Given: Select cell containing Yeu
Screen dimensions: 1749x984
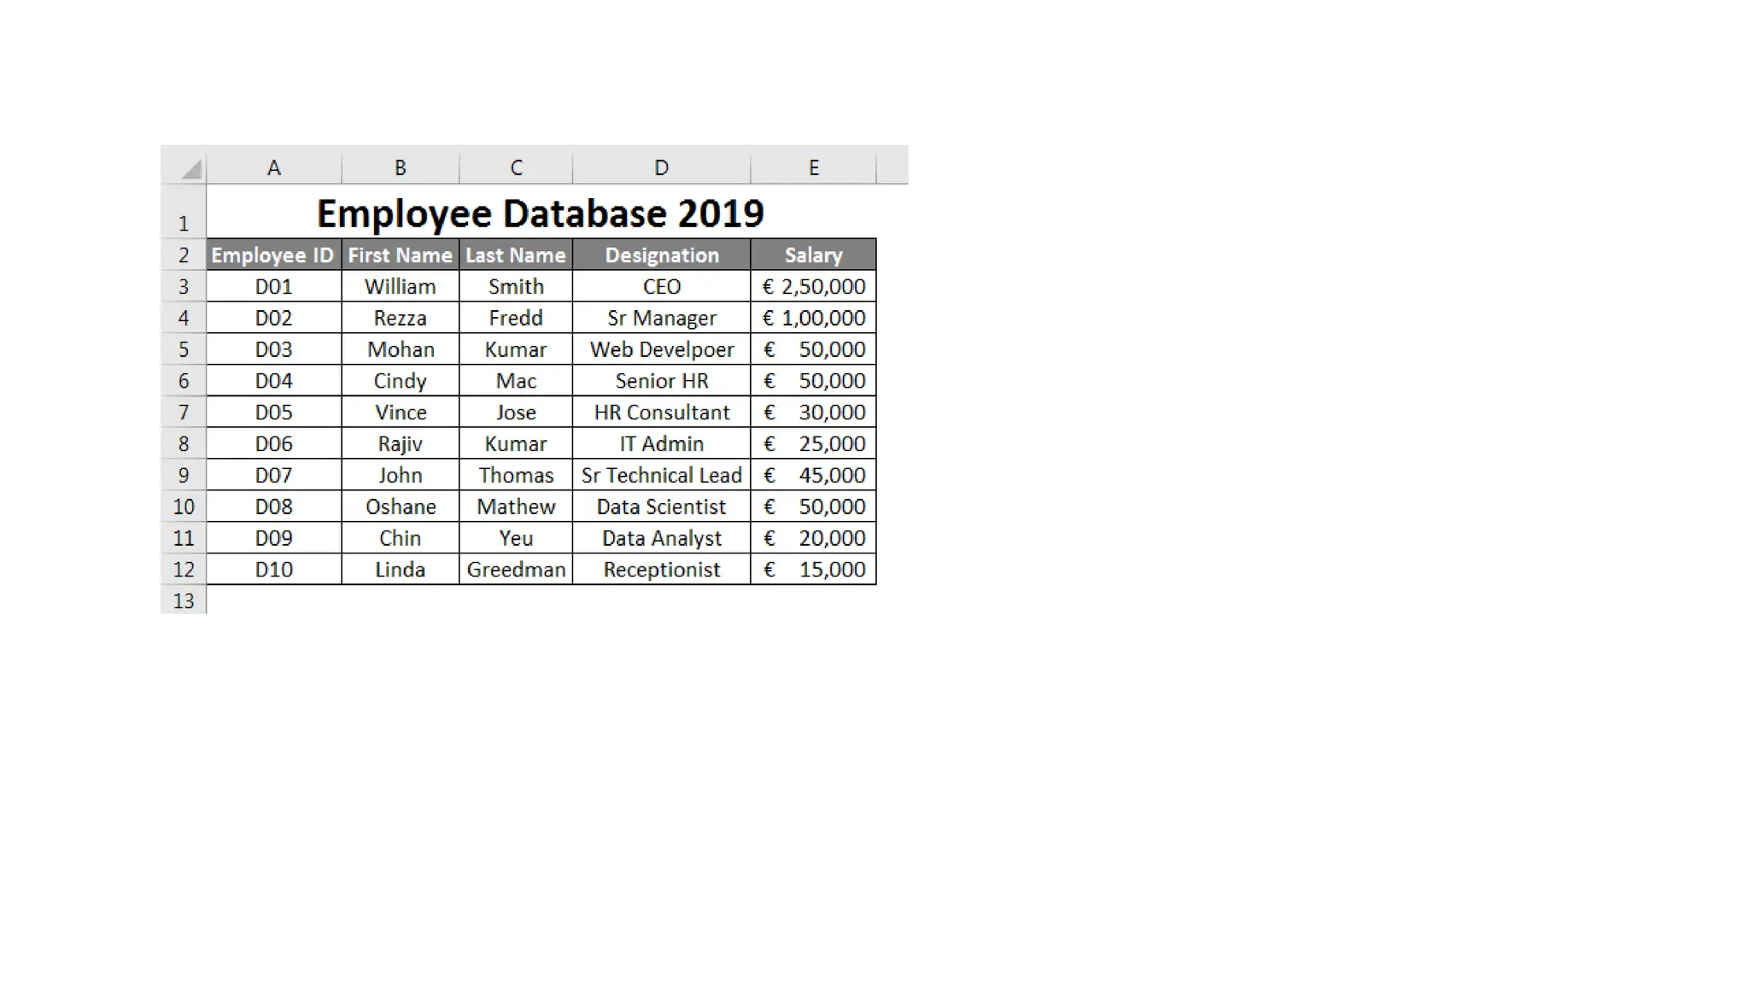Looking at the screenshot, I should pyautogui.click(x=516, y=537).
